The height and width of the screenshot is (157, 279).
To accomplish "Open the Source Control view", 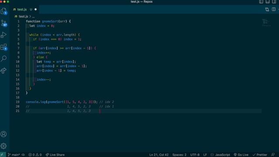I will coord(4,23).
